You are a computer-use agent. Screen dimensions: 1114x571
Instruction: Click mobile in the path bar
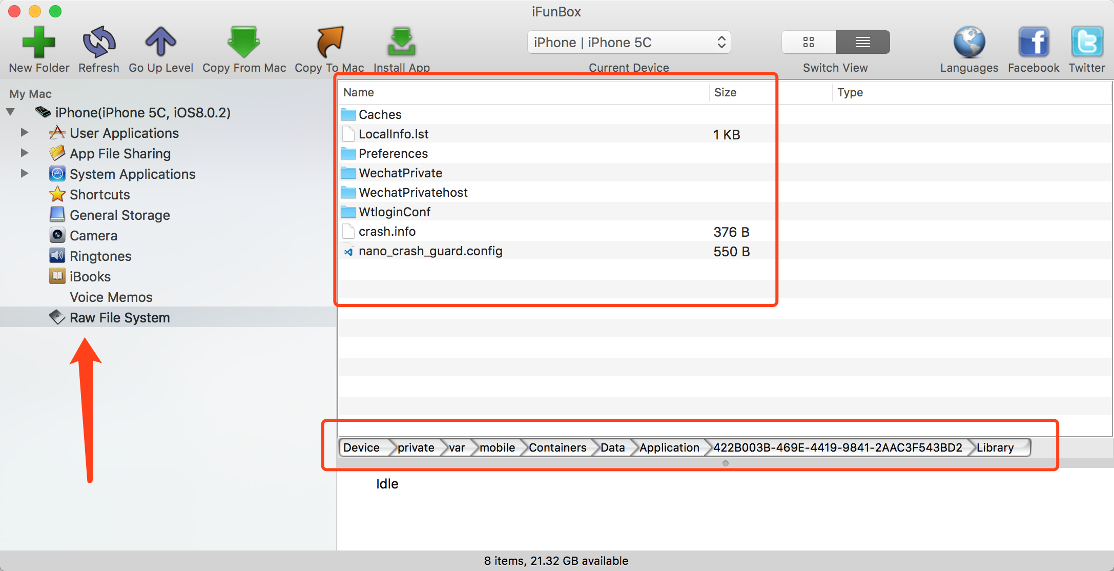497,447
